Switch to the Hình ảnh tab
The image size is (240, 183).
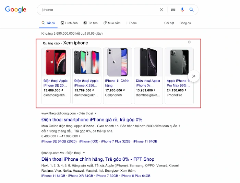69,23
